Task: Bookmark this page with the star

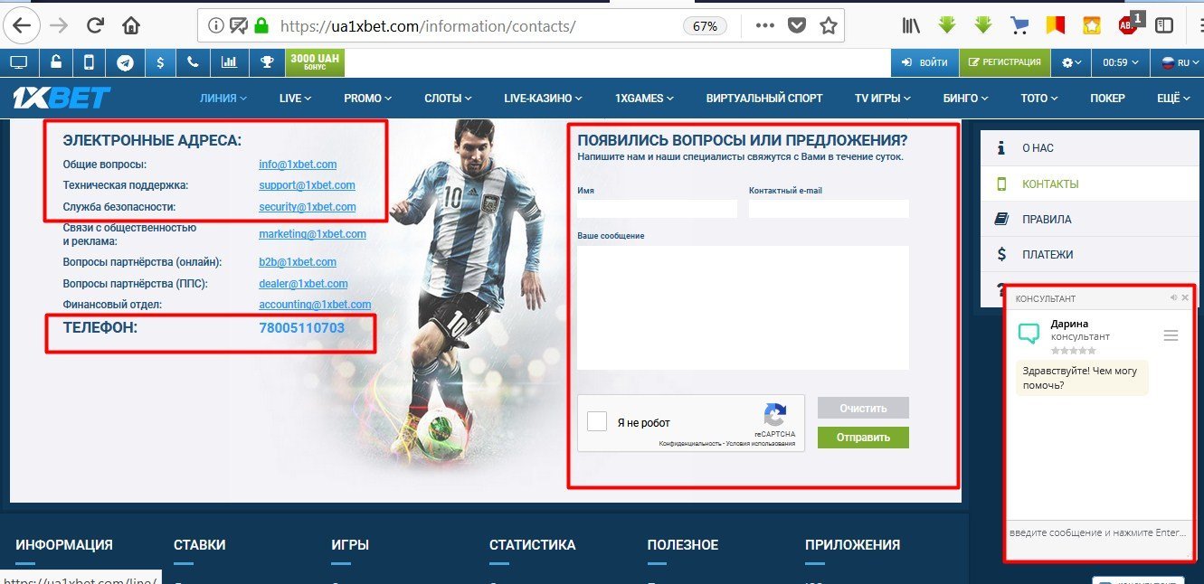Action: (x=828, y=26)
